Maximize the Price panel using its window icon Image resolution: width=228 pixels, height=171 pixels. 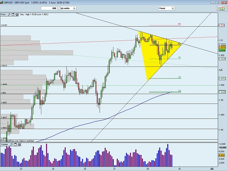point(13,14)
